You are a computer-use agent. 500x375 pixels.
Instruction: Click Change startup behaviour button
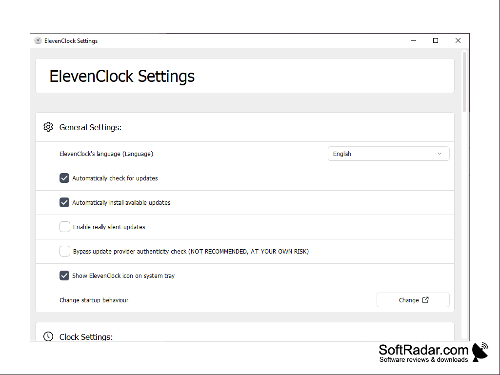413,300
